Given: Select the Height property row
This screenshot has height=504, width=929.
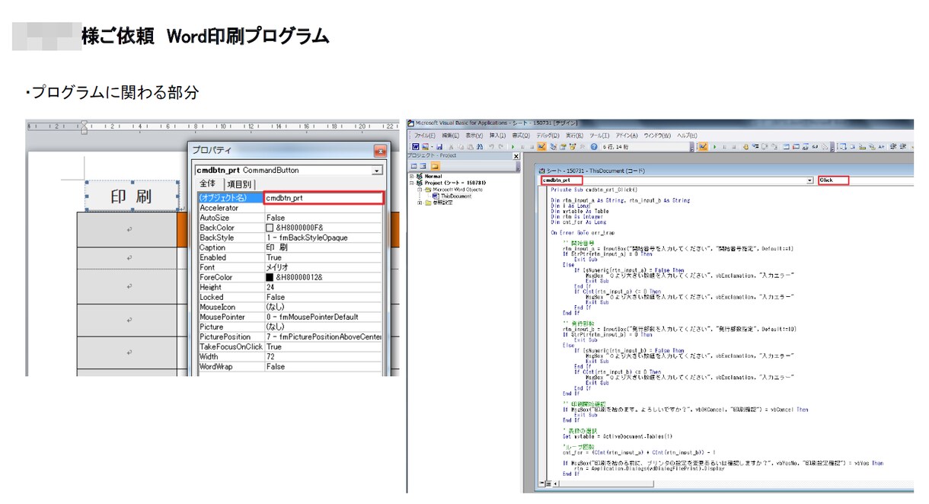Looking at the screenshot, I should point(289,287).
